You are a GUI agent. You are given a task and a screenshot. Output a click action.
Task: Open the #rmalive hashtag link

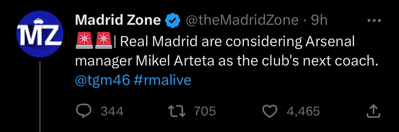coord(162,80)
